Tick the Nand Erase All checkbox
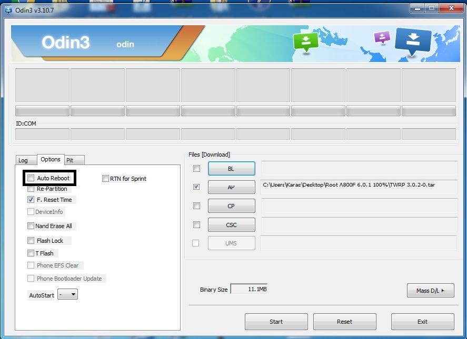The width and height of the screenshot is (467, 339). pos(31,225)
